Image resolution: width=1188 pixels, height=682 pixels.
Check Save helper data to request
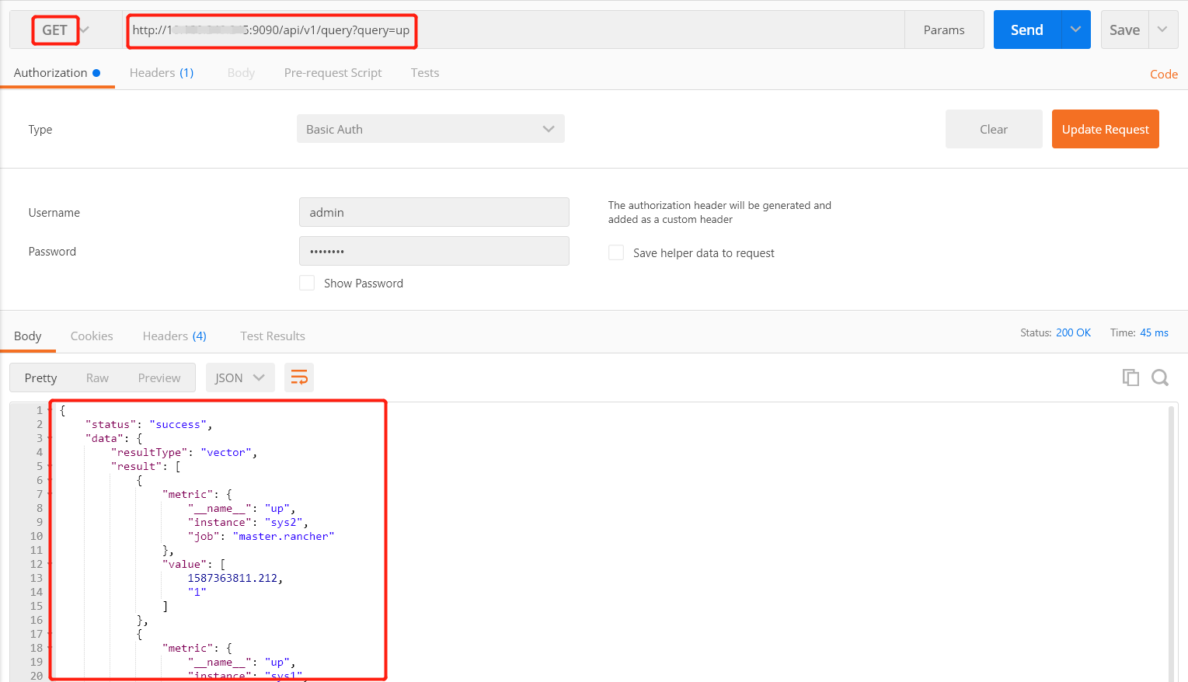pyautogui.click(x=615, y=252)
